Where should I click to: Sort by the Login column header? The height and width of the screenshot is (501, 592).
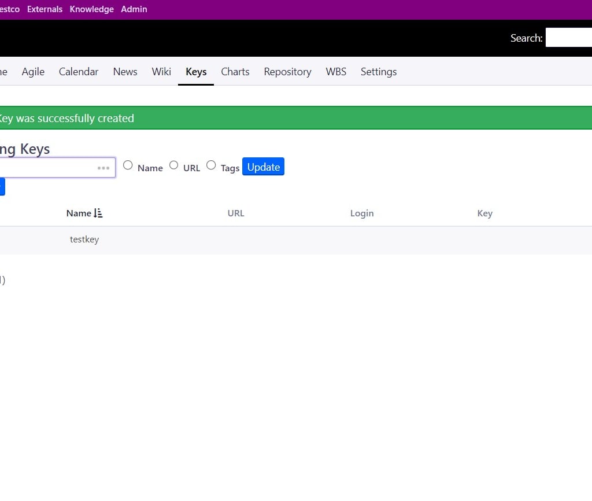pos(362,213)
